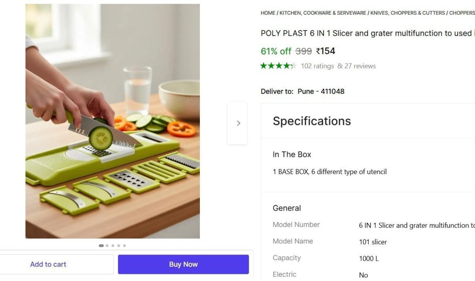475x281 pixels.
Task: Open Knives, Choppers & Cutters breadcrumb
Action: click(408, 13)
